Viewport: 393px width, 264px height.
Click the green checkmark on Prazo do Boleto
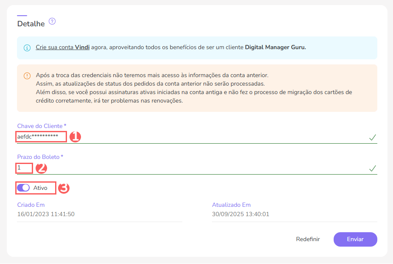(x=372, y=168)
